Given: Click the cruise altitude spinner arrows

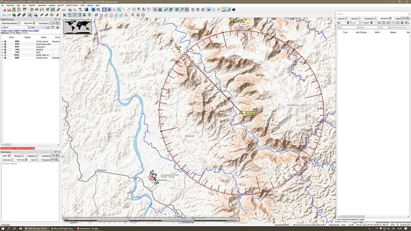Looking at the screenshot, I should [28, 27].
